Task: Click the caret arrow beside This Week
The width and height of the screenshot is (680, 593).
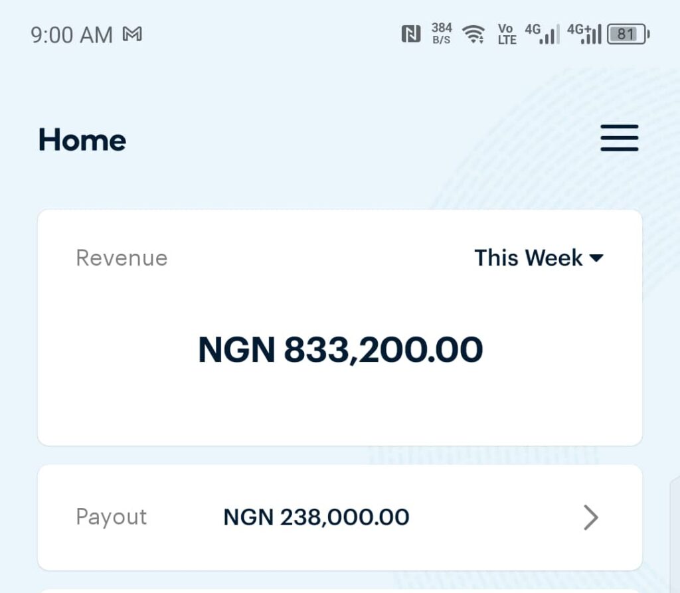Action: point(596,258)
